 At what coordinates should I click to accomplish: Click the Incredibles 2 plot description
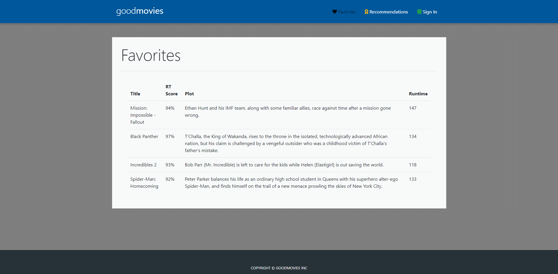click(x=284, y=165)
